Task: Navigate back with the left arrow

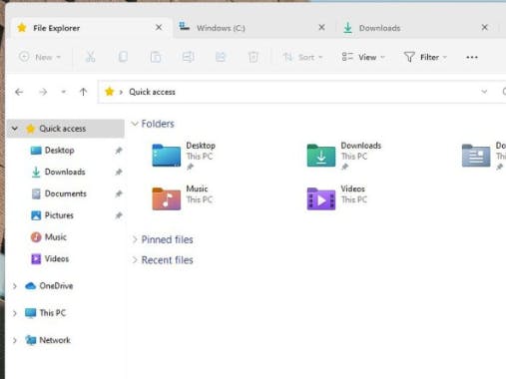Action: click(19, 92)
